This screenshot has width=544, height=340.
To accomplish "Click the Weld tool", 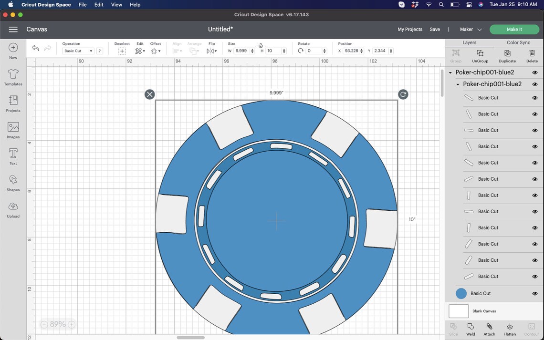I will [471, 329].
